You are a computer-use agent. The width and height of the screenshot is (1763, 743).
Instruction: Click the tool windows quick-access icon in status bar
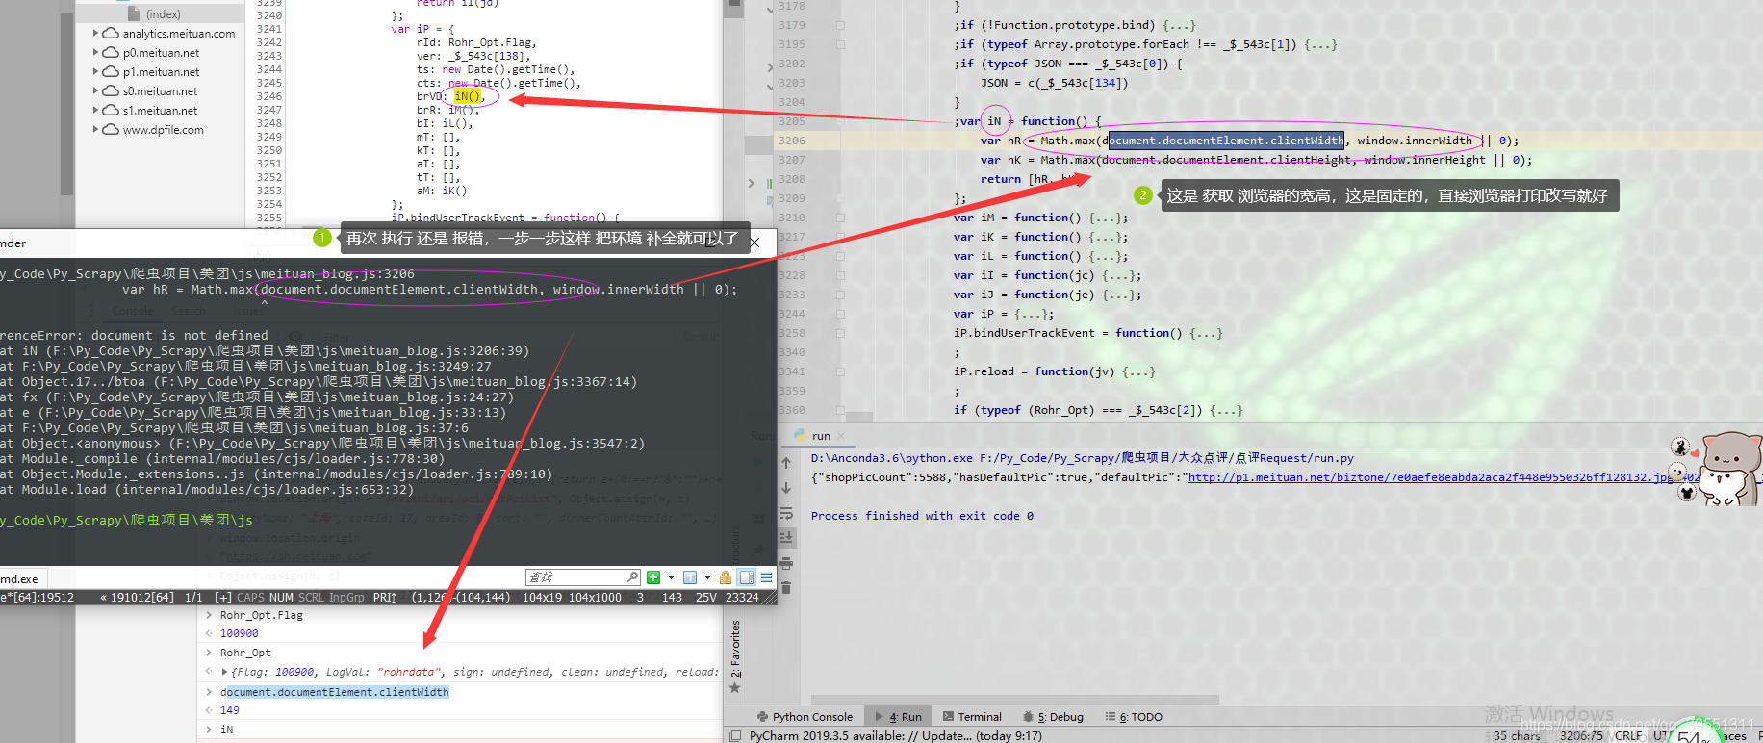tap(735, 735)
